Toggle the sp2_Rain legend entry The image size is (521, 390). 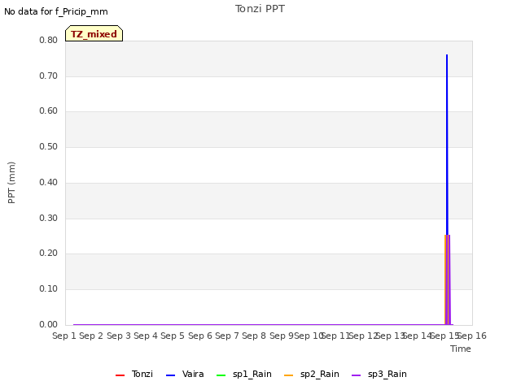(x=312, y=374)
